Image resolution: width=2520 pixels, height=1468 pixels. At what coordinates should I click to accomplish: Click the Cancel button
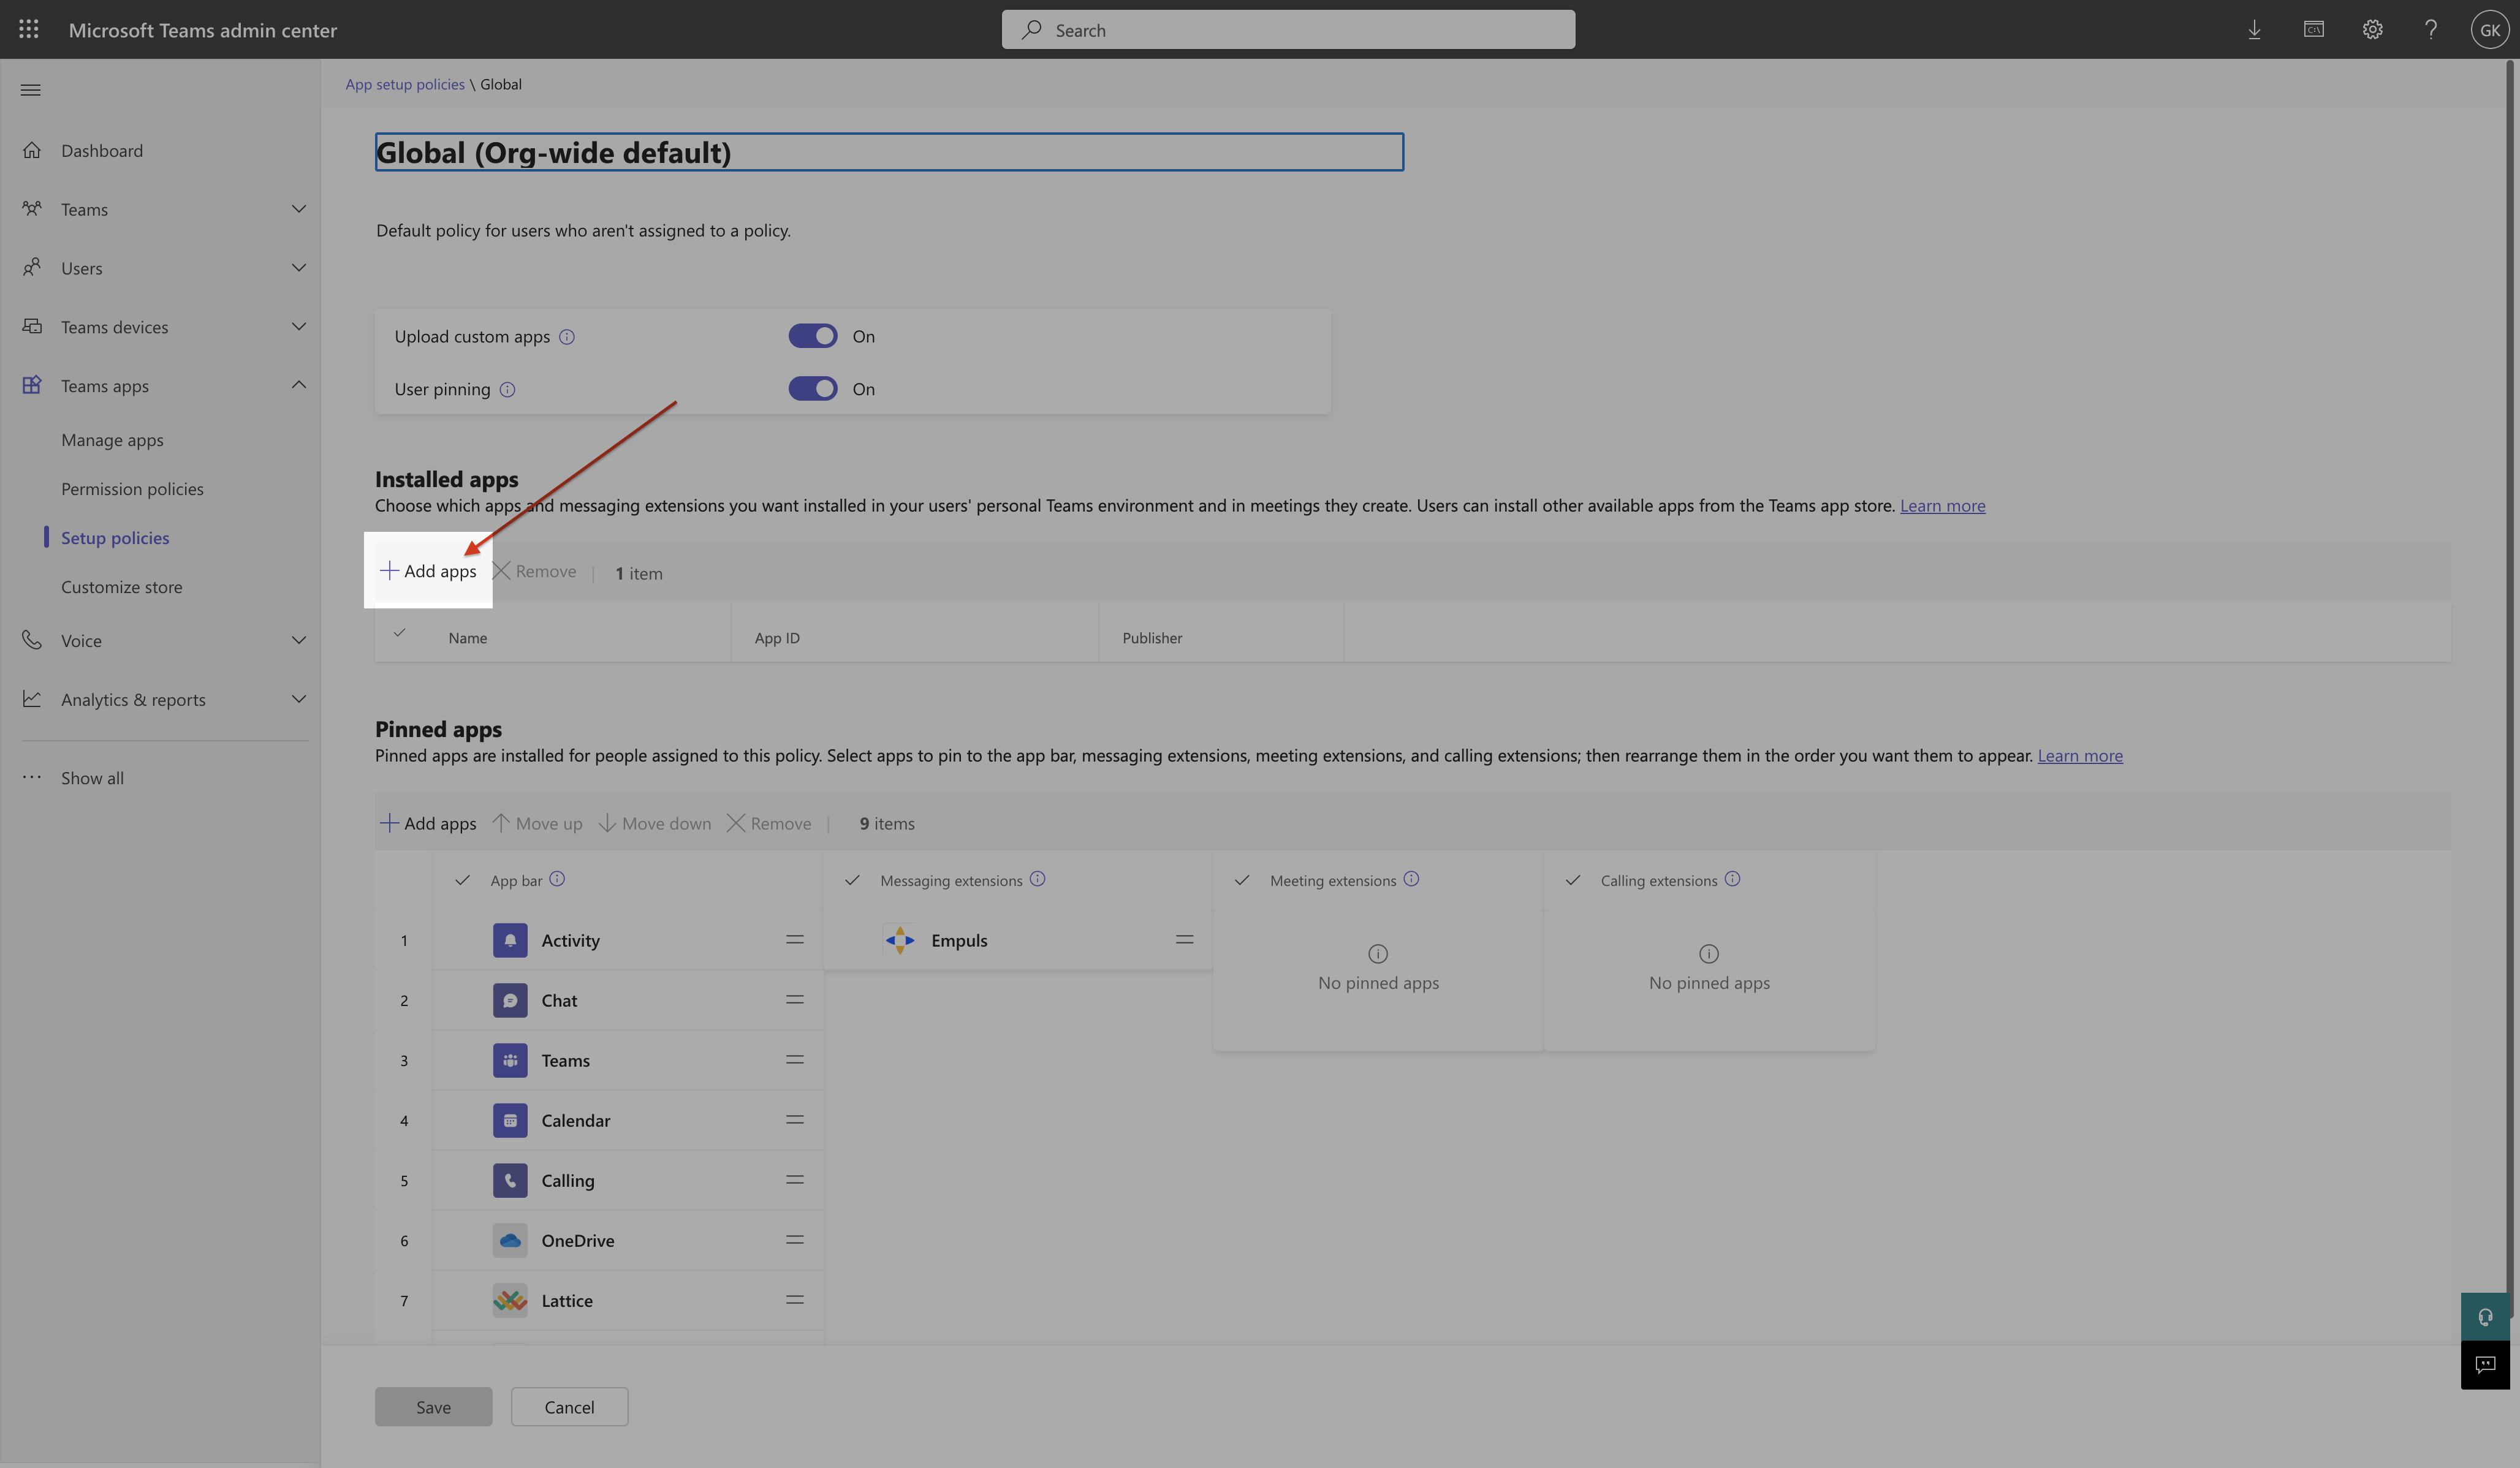569,1407
